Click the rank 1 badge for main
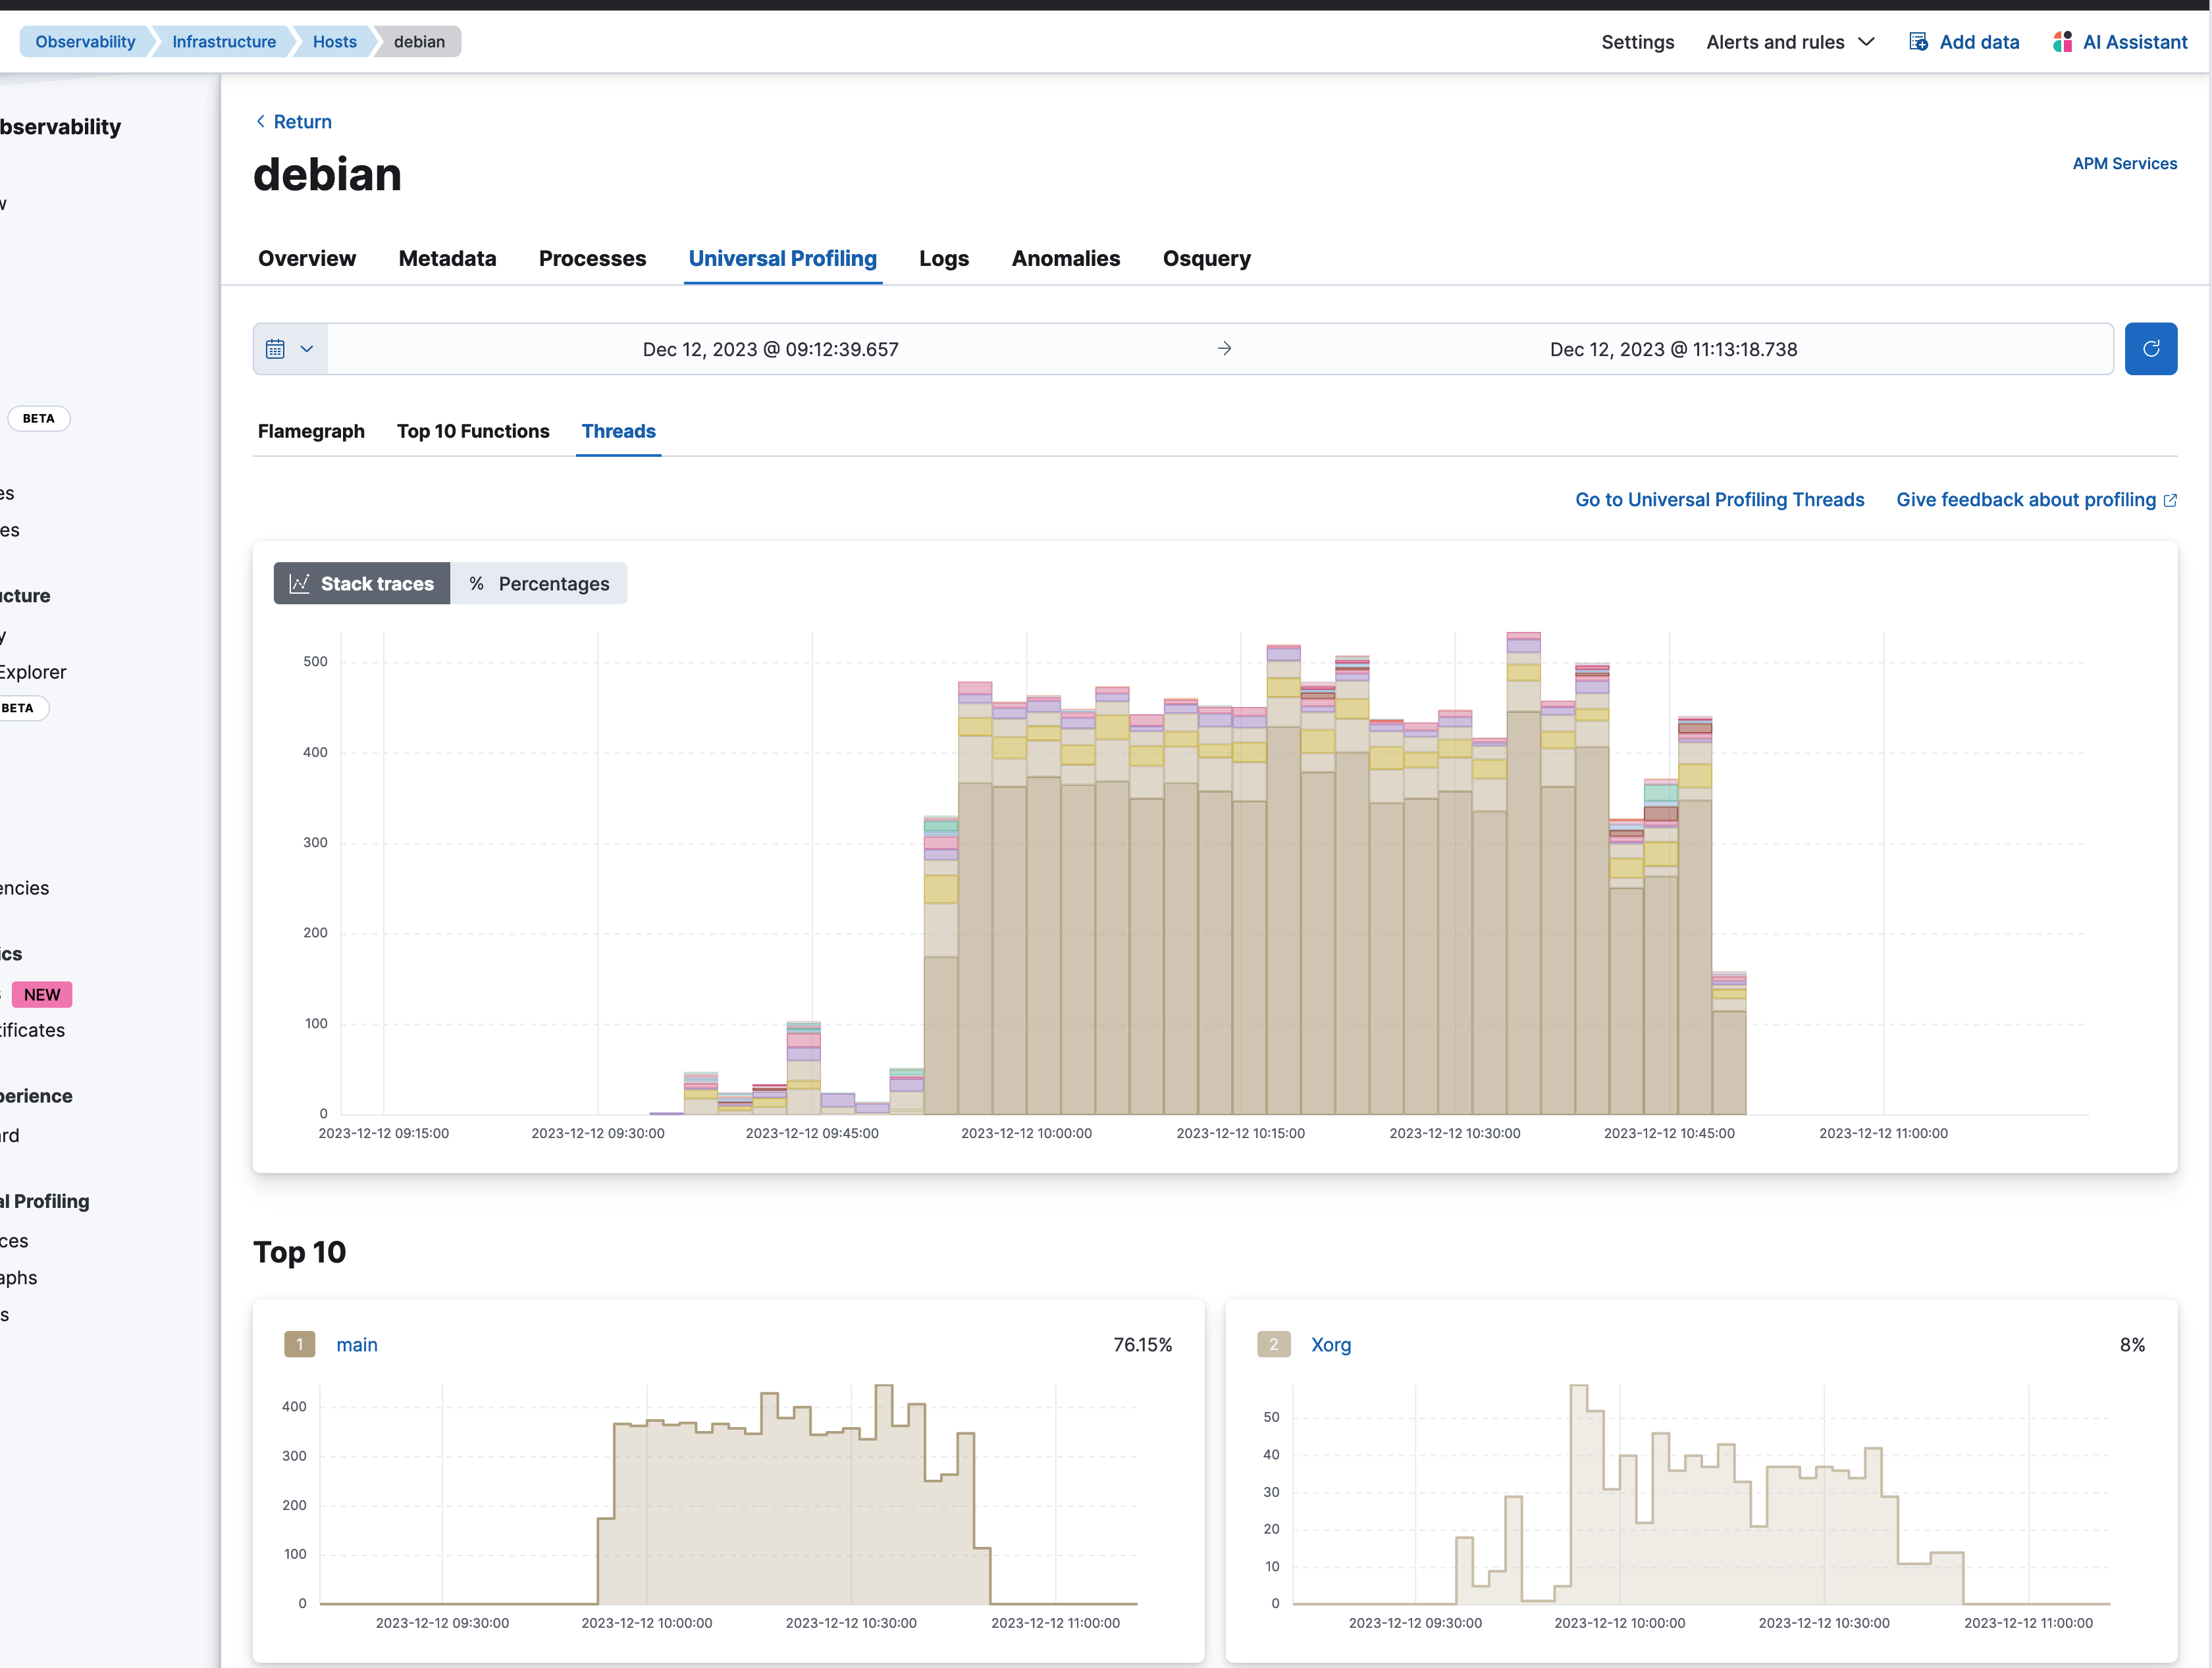 point(299,1344)
